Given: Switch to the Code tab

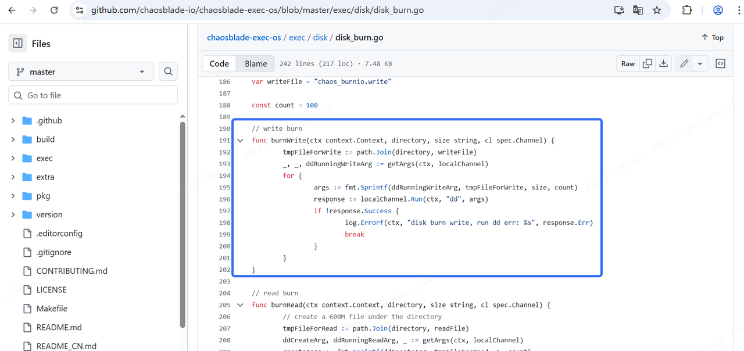Looking at the screenshot, I should coord(219,63).
